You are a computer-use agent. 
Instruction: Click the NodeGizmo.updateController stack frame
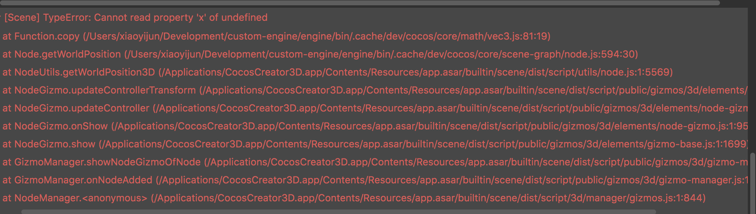point(82,108)
